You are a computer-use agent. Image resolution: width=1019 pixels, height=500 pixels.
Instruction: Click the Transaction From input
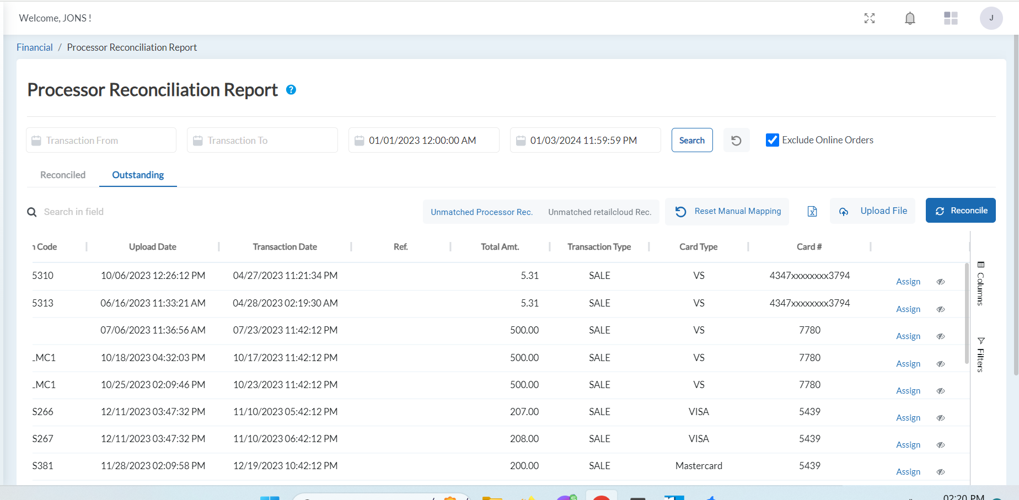coord(101,140)
